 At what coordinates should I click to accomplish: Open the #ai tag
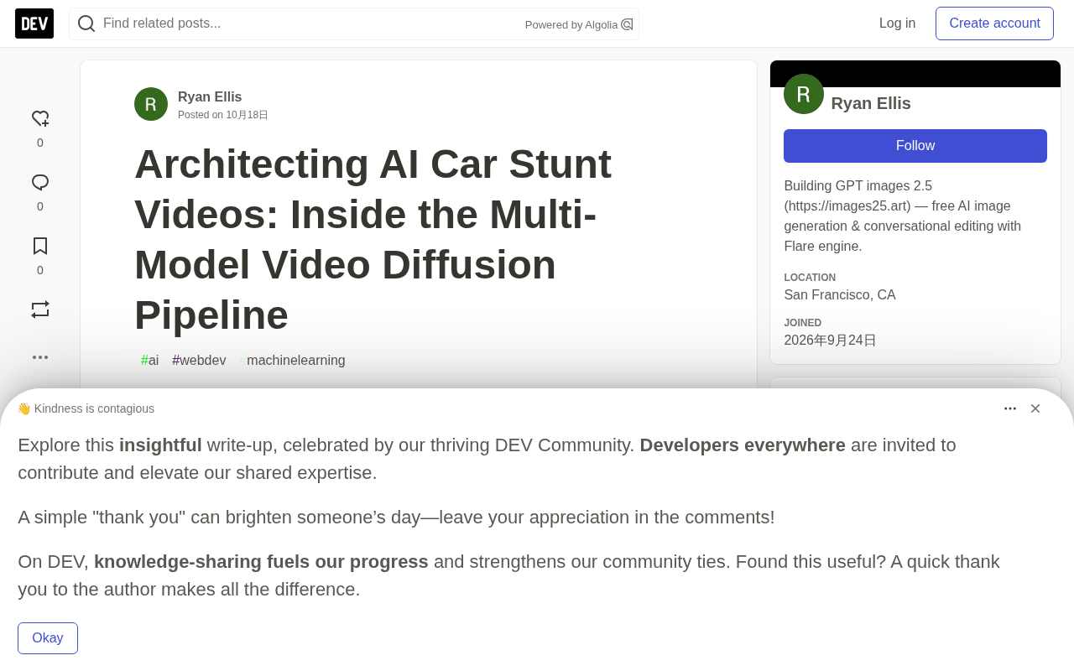point(149,361)
